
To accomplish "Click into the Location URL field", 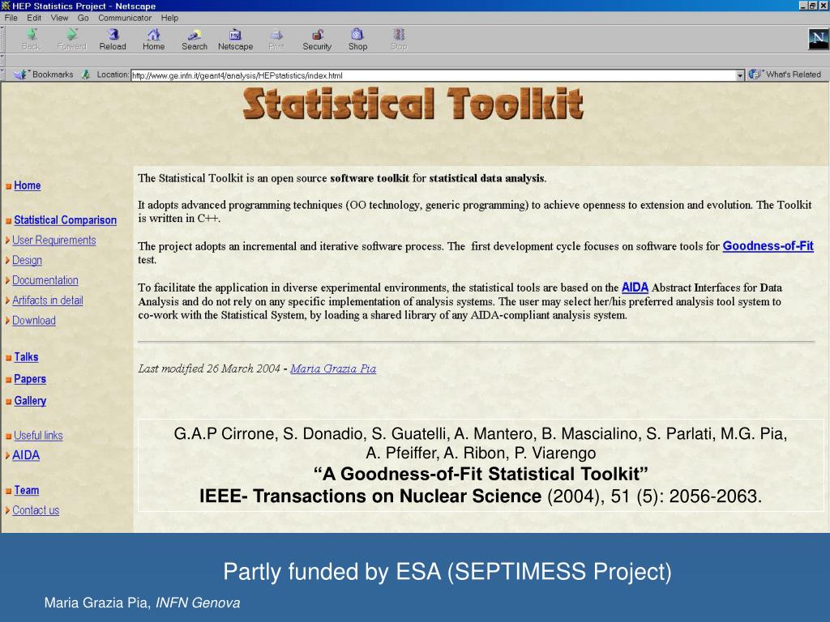I will pyautogui.click(x=433, y=75).
